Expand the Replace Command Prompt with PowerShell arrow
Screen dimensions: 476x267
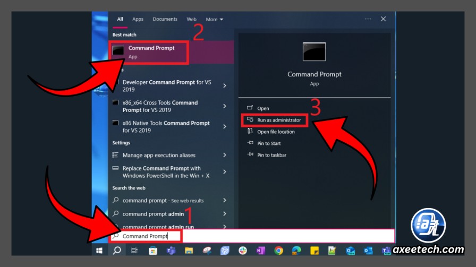pos(225,172)
